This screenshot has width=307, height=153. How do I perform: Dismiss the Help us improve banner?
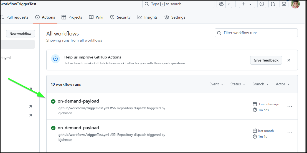(x=289, y=60)
